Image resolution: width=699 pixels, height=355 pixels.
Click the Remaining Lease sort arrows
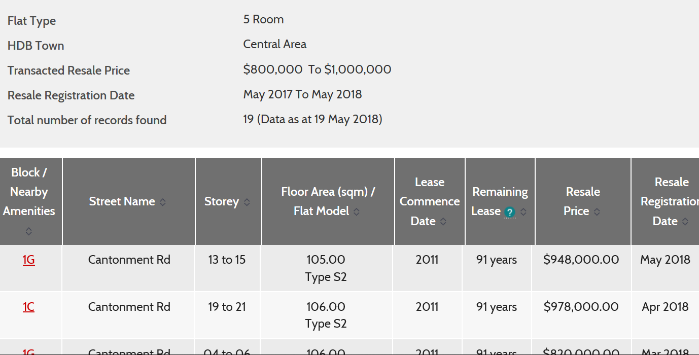(x=523, y=211)
